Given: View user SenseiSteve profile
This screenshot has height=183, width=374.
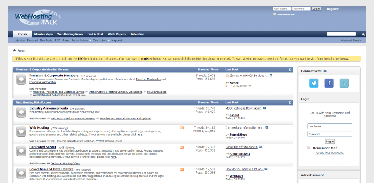Looking at the screenshot, I should click(238, 134).
